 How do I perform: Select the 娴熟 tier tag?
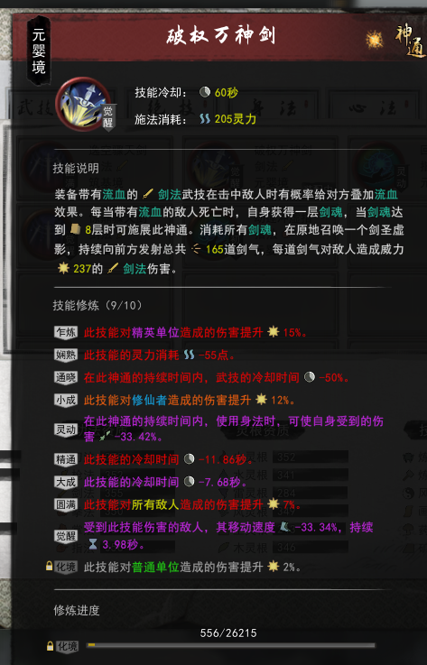(66, 355)
